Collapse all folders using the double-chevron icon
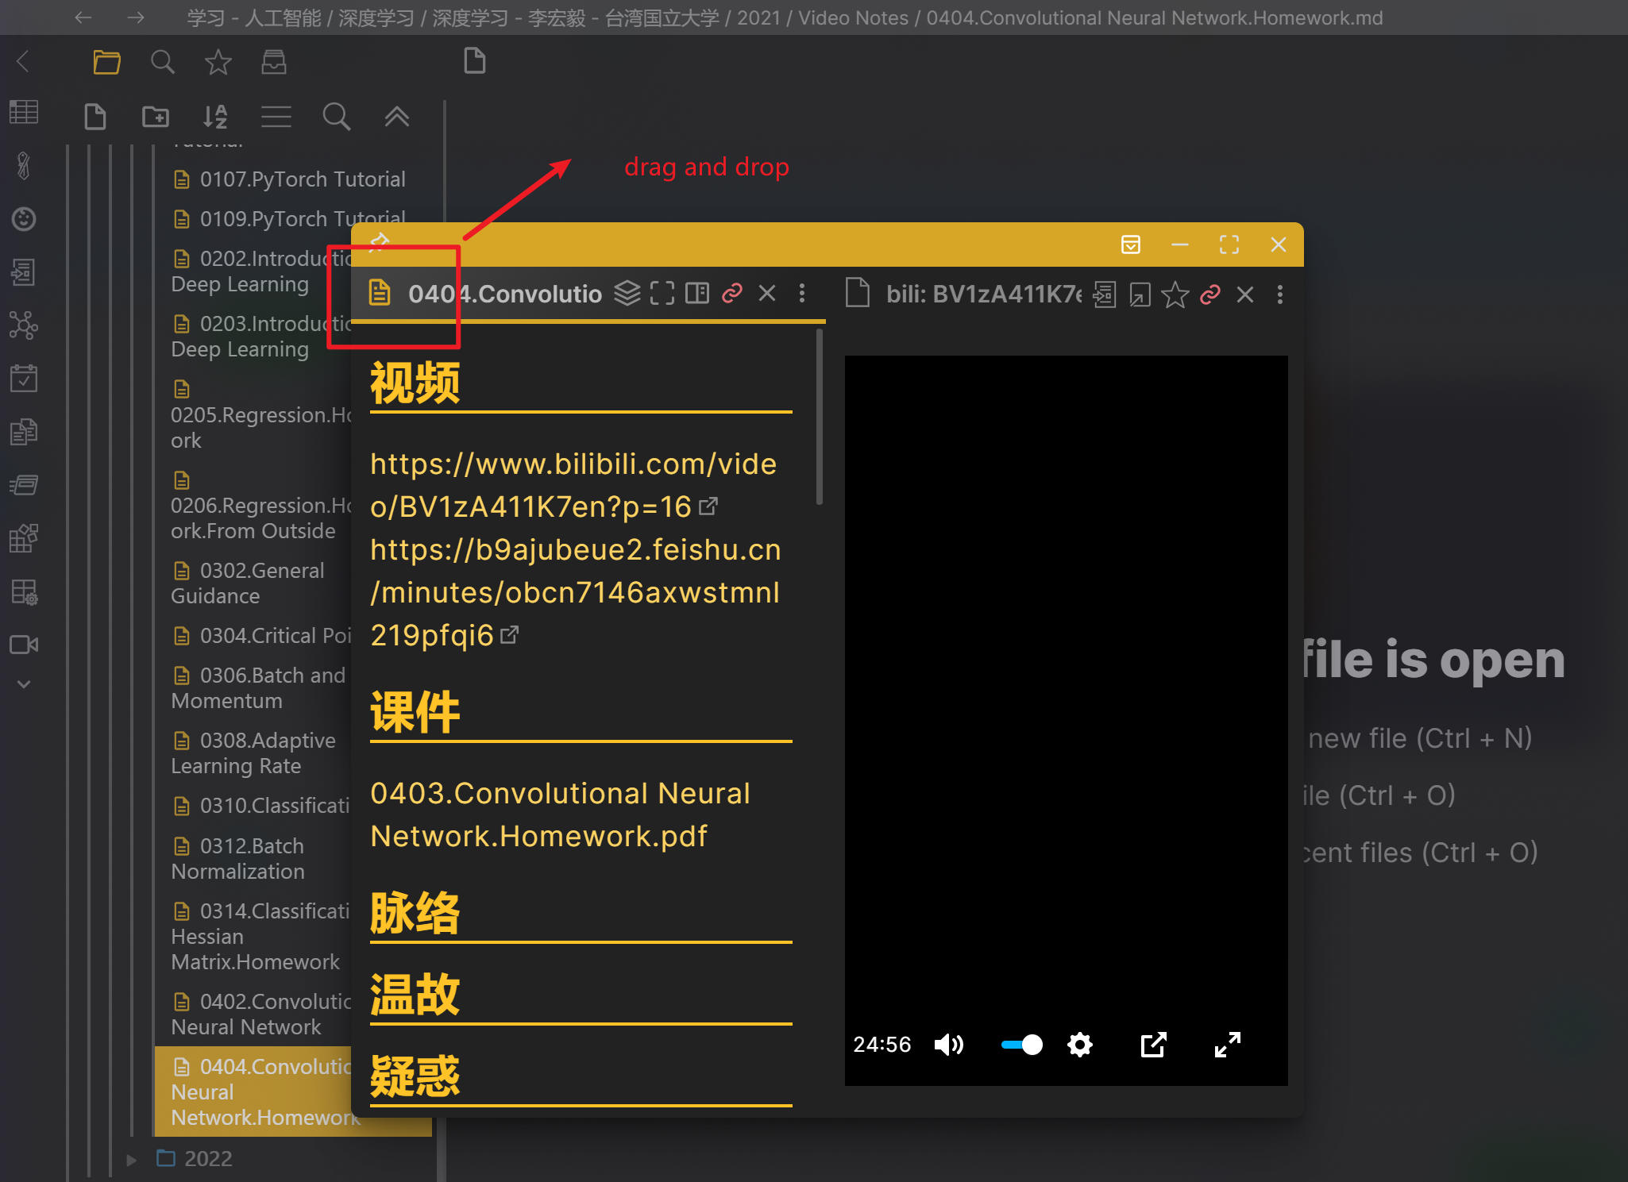Screen dimensions: 1628x1182 [x=397, y=117]
